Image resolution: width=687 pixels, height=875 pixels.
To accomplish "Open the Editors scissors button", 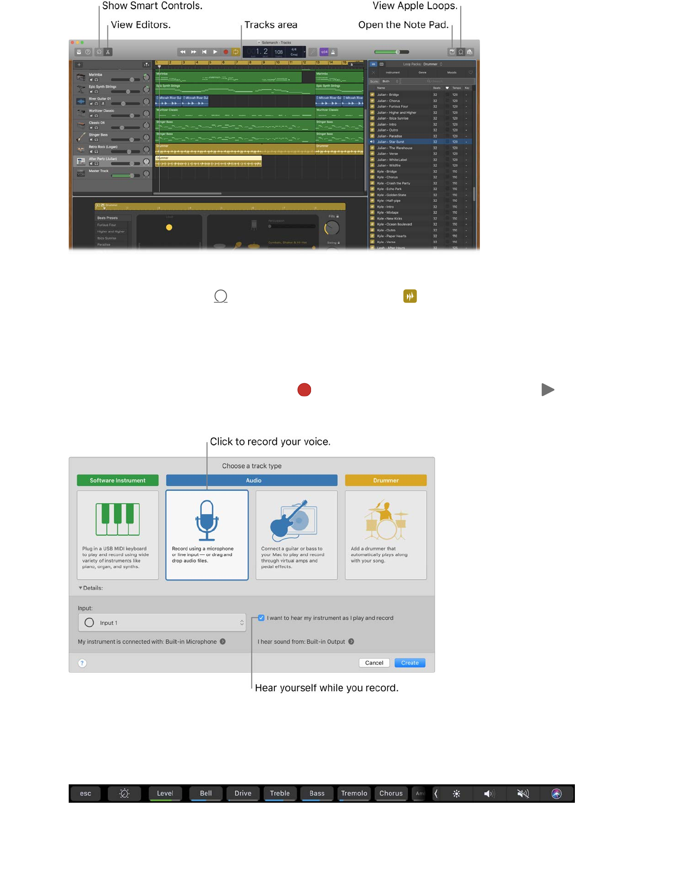I will (x=108, y=52).
